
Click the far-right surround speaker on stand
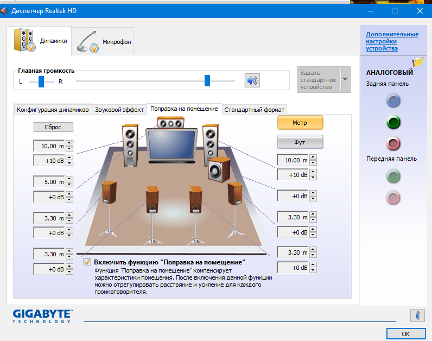(x=235, y=194)
